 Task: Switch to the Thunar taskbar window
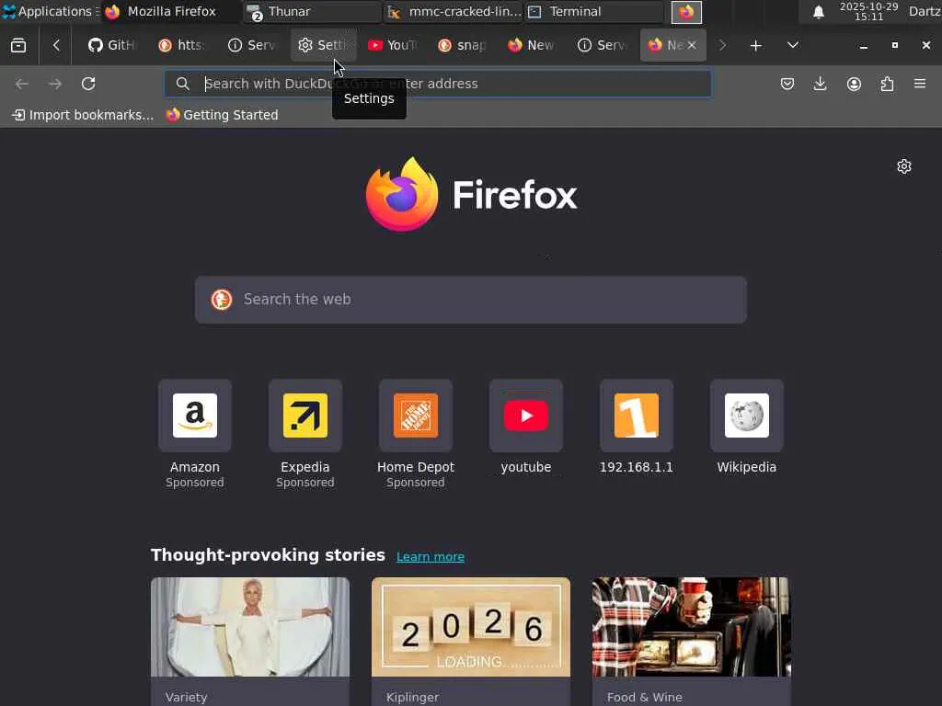pos(313,11)
